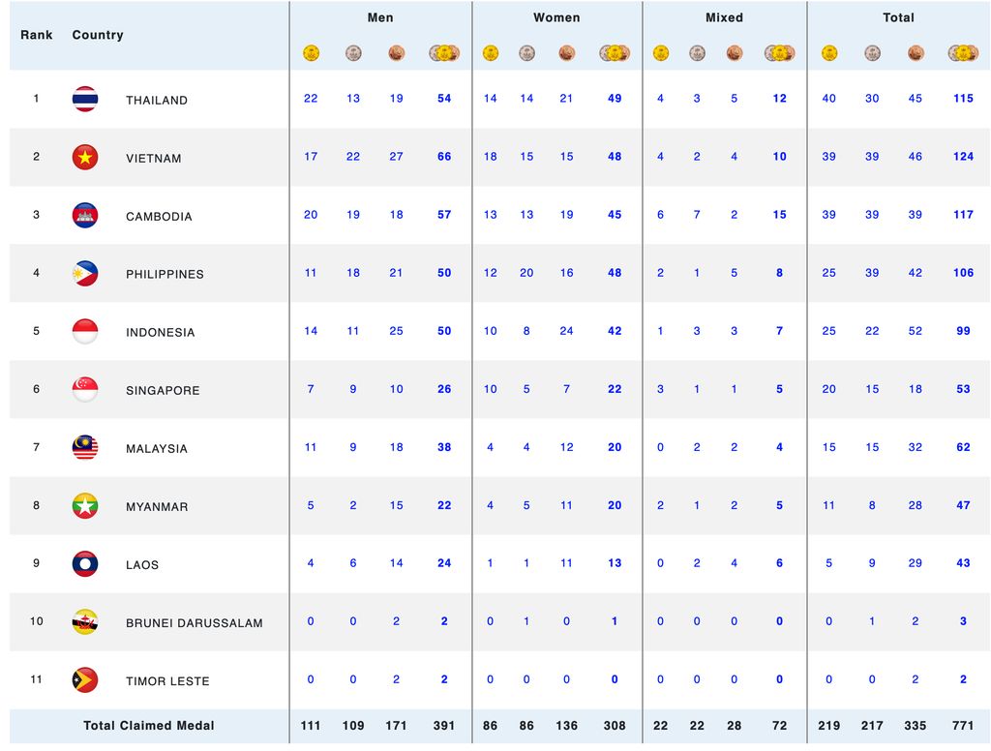
Task: Open the LAOS country name
Action: (142, 565)
